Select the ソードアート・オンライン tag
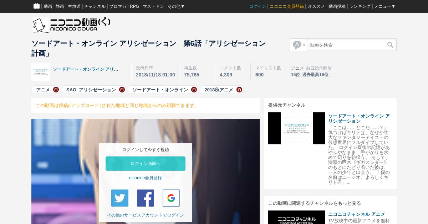Viewport: 428px width, 224px height. click(160, 90)
